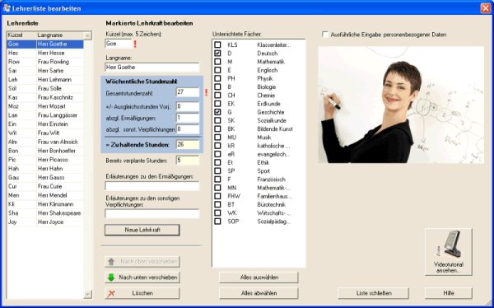
Task: Select Herr Joyce row
Action: pyautogui.click(x=45, y=222)
